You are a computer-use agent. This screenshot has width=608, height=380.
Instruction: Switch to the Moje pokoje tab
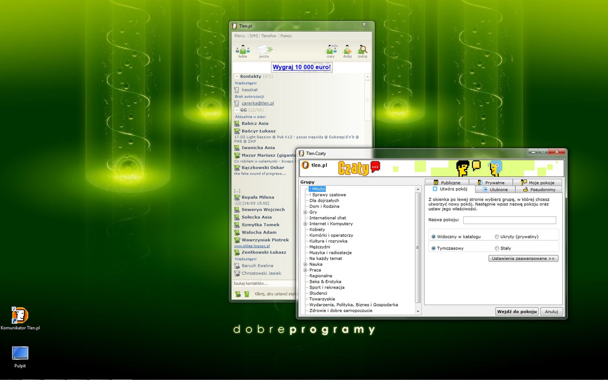[x=537, y=182]
